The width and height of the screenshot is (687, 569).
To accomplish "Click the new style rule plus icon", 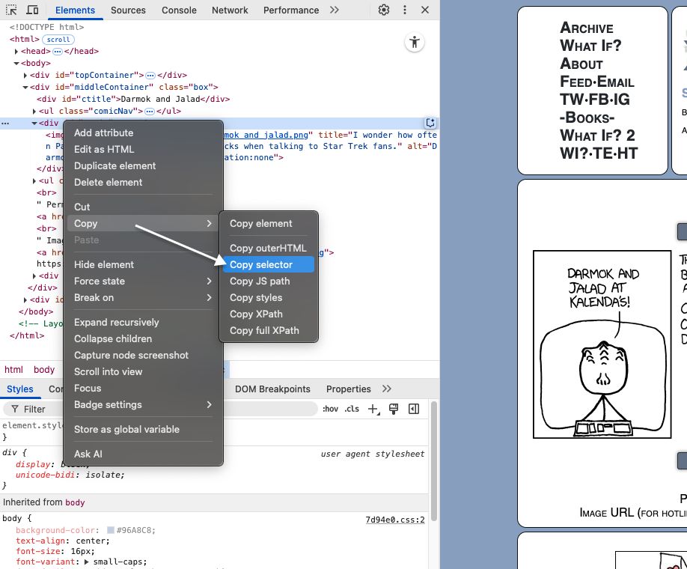I will [x=373, y=409].
